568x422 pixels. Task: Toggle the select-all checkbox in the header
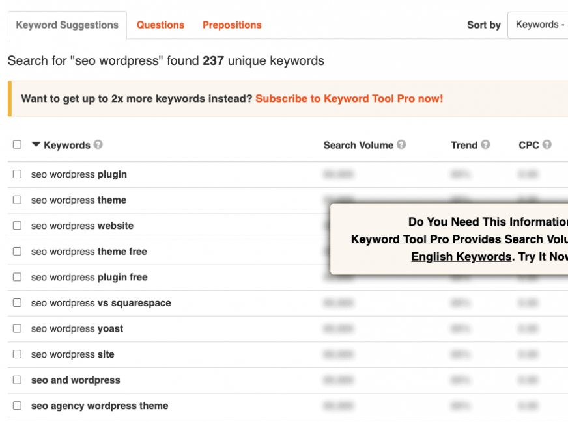[17, 144]
